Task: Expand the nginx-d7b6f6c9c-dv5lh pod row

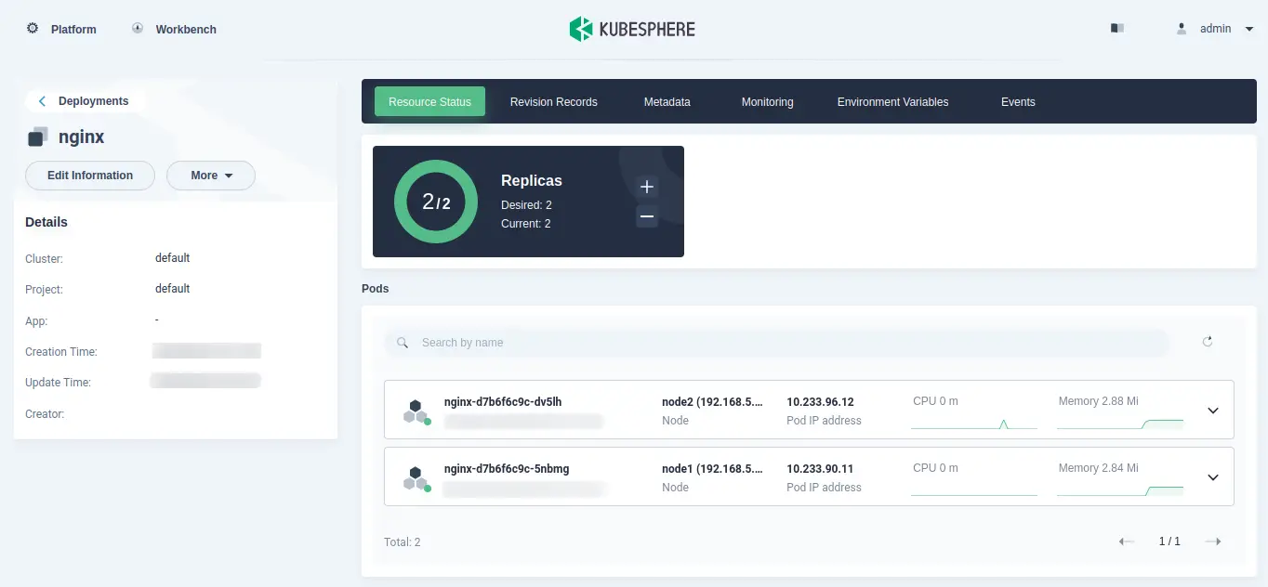Action: tap(1212, 411)
